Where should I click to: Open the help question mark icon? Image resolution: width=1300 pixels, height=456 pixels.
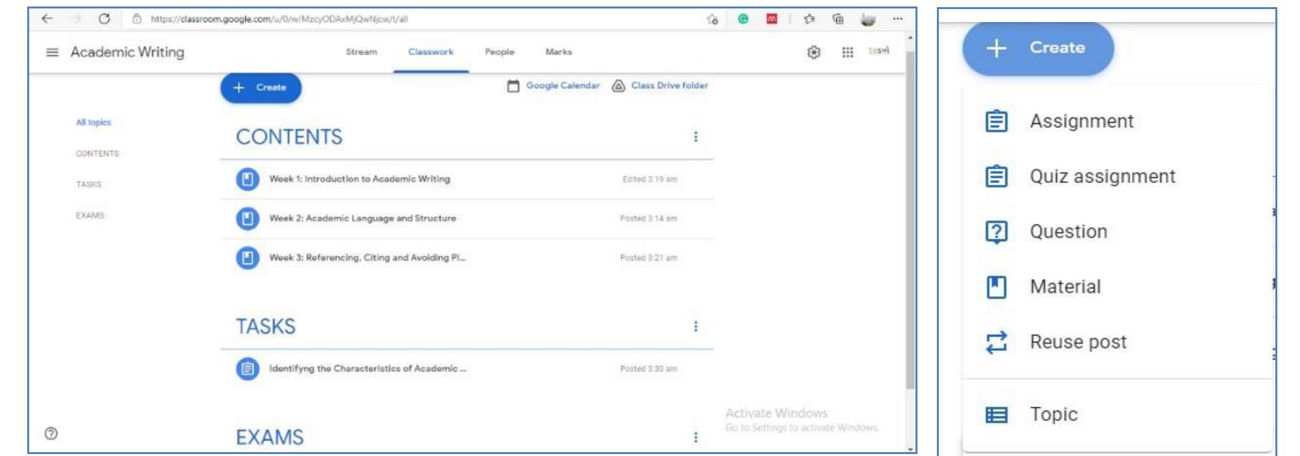click(51, 434)
